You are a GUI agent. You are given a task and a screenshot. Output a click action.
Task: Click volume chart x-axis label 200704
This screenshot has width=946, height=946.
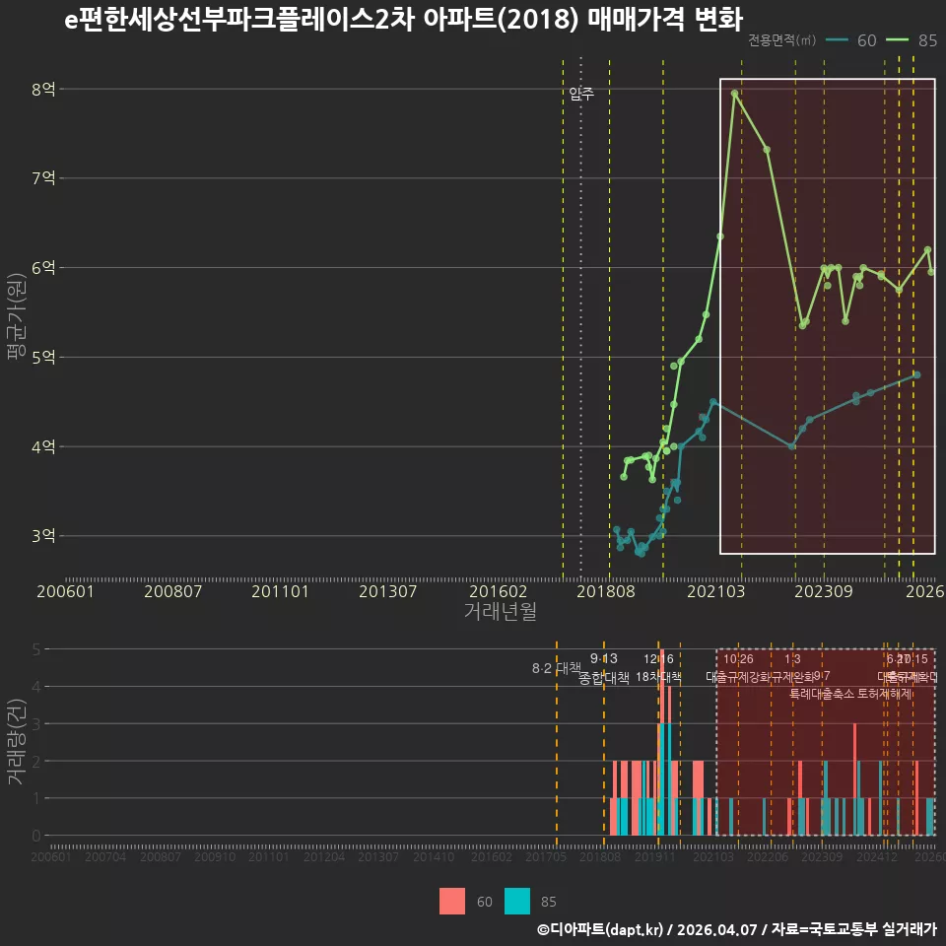pos(105,856)
